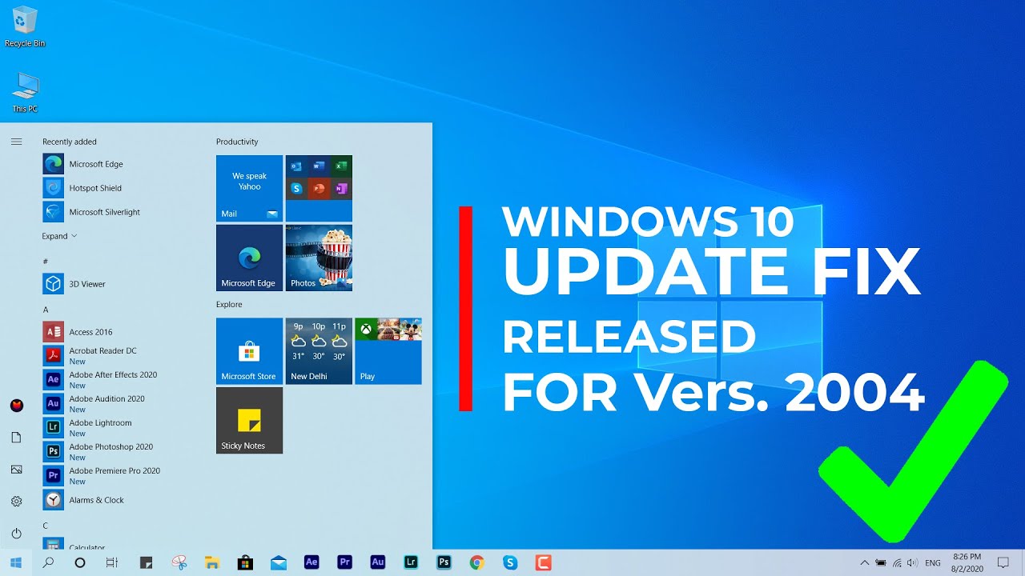Click the battery status tray icon
The height and width of the screenshot is (576, 1025).
(x=881, y=562)
